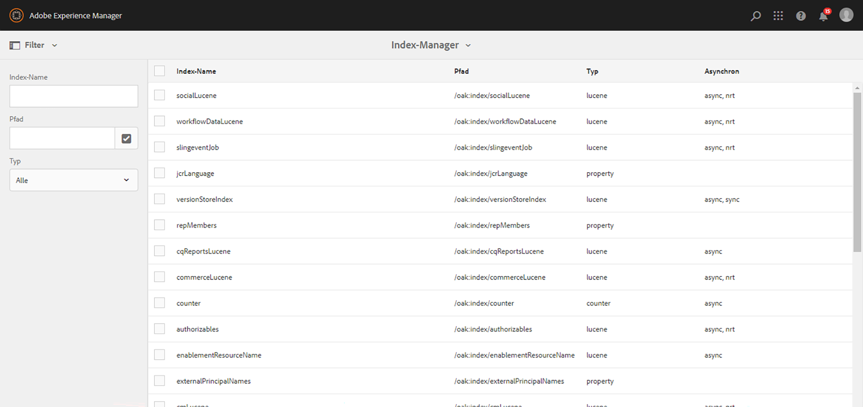Screen dimensions: 863x407
Task: Click the path picker checkmark button
Action: 126,138
